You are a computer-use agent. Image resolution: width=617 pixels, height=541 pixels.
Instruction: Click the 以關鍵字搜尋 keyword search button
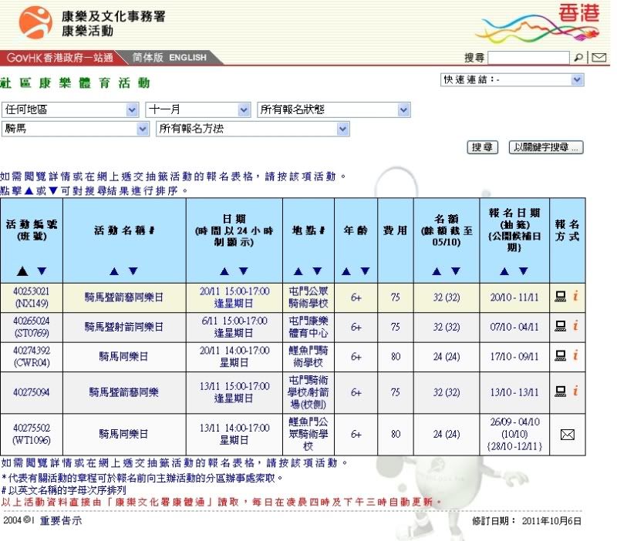coord(546,147)
